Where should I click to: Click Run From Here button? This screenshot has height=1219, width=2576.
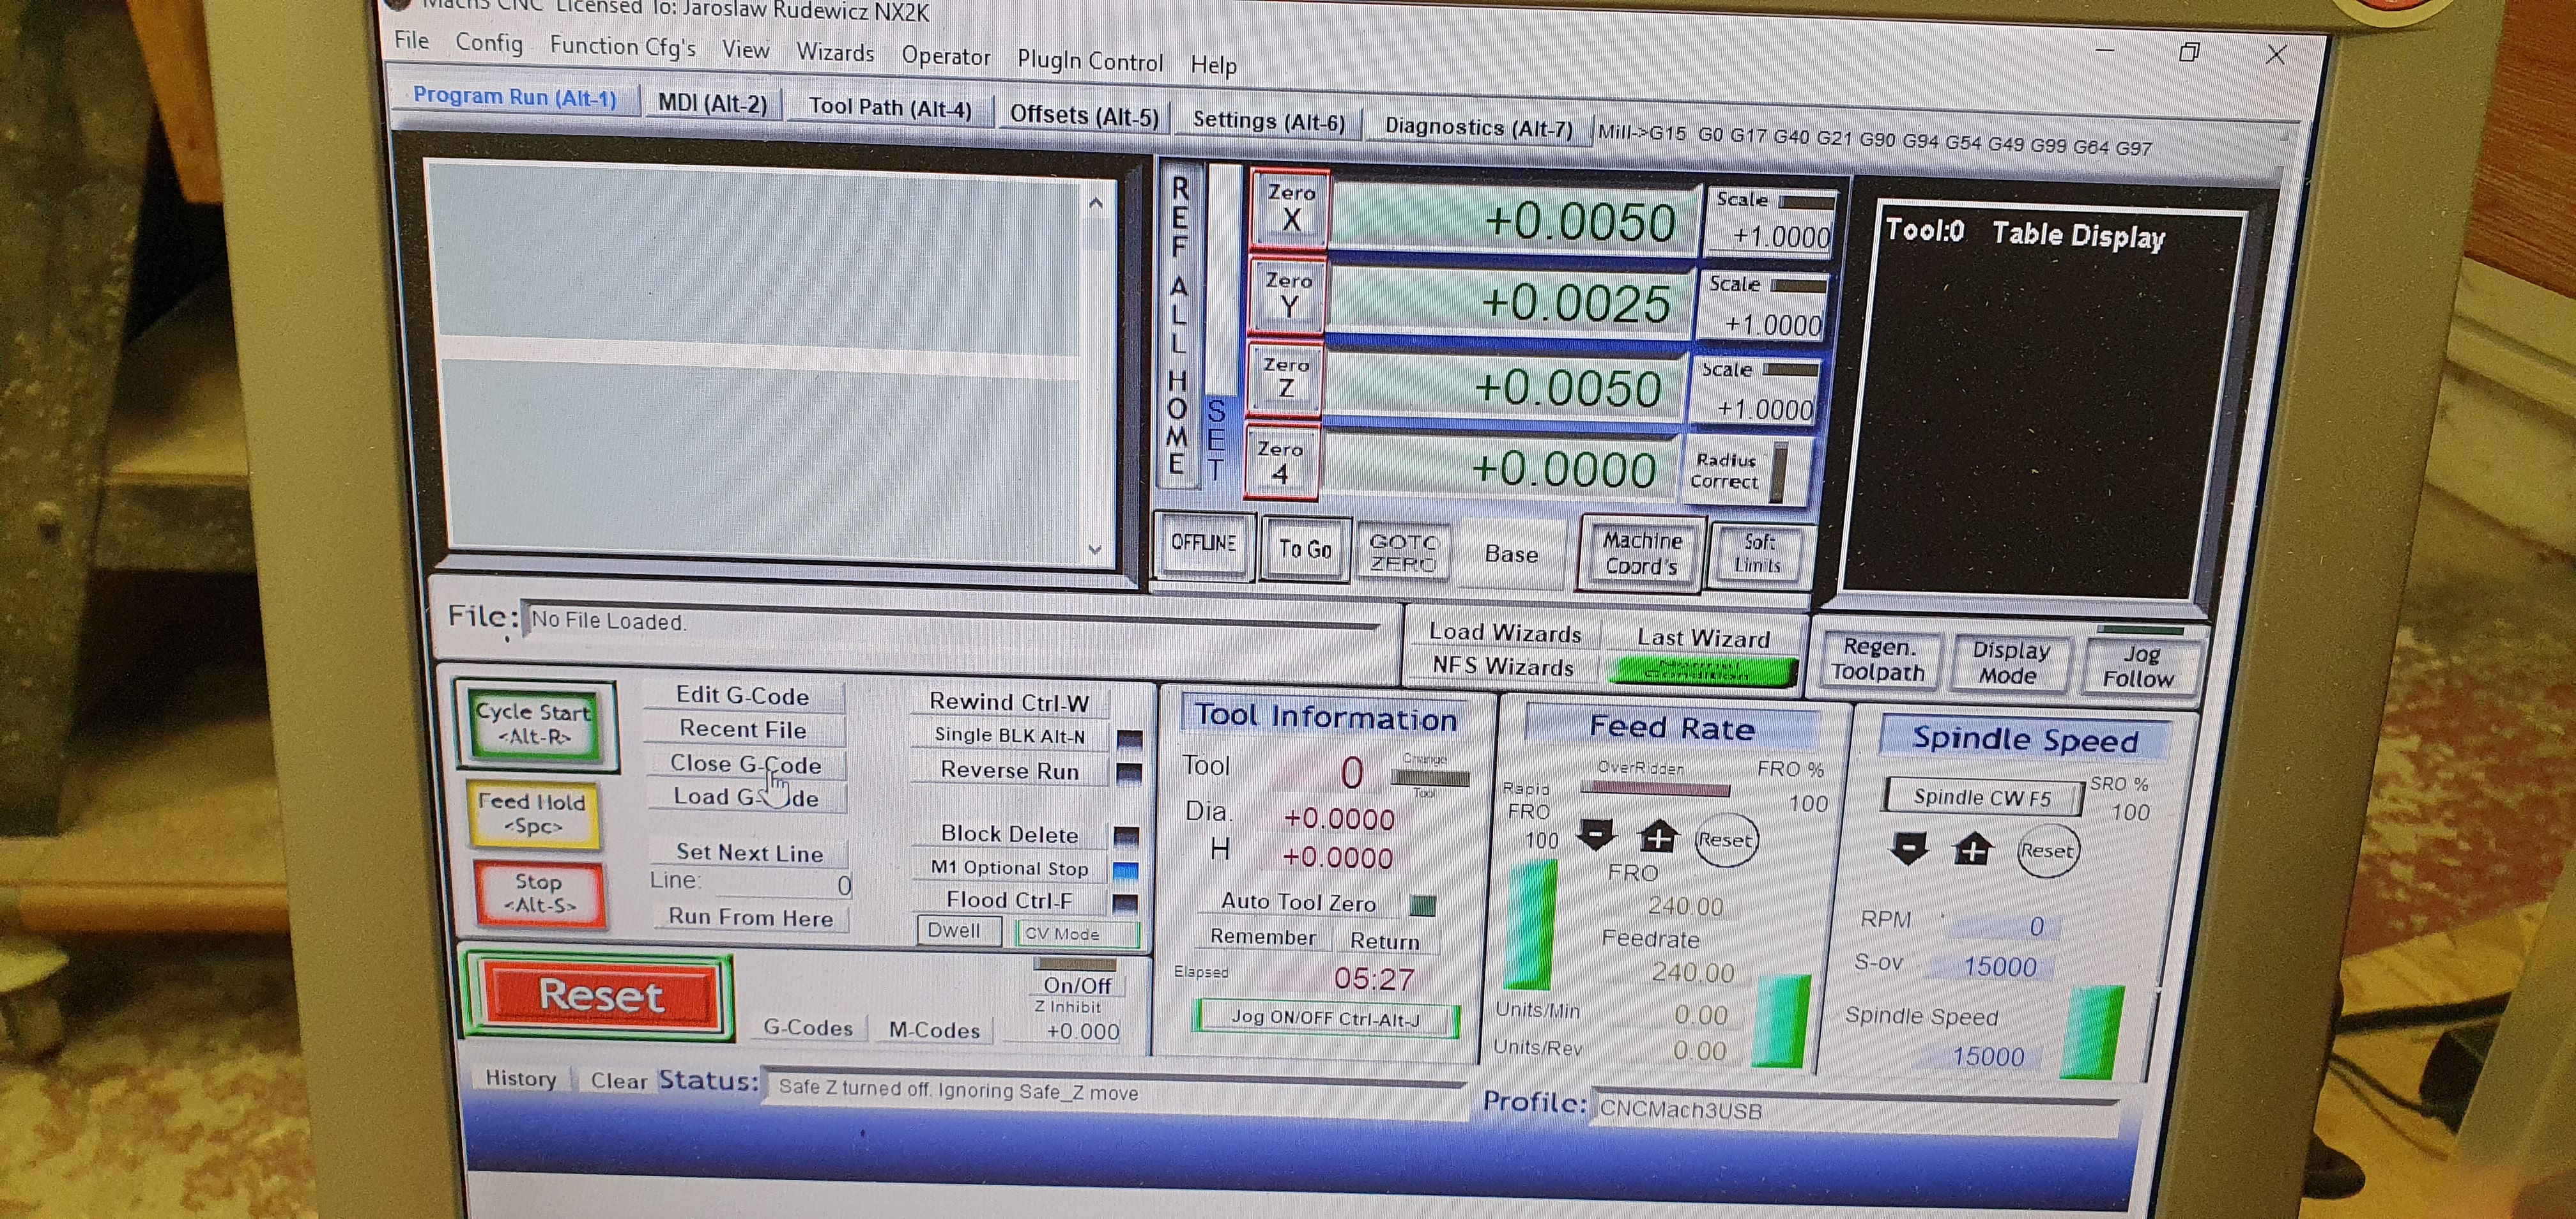tap(750, 917)
